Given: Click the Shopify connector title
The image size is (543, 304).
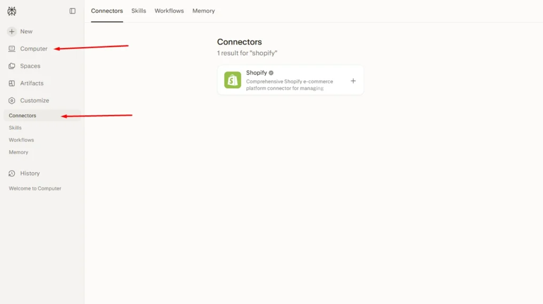Looking at the screenshot, I should 256,73.
